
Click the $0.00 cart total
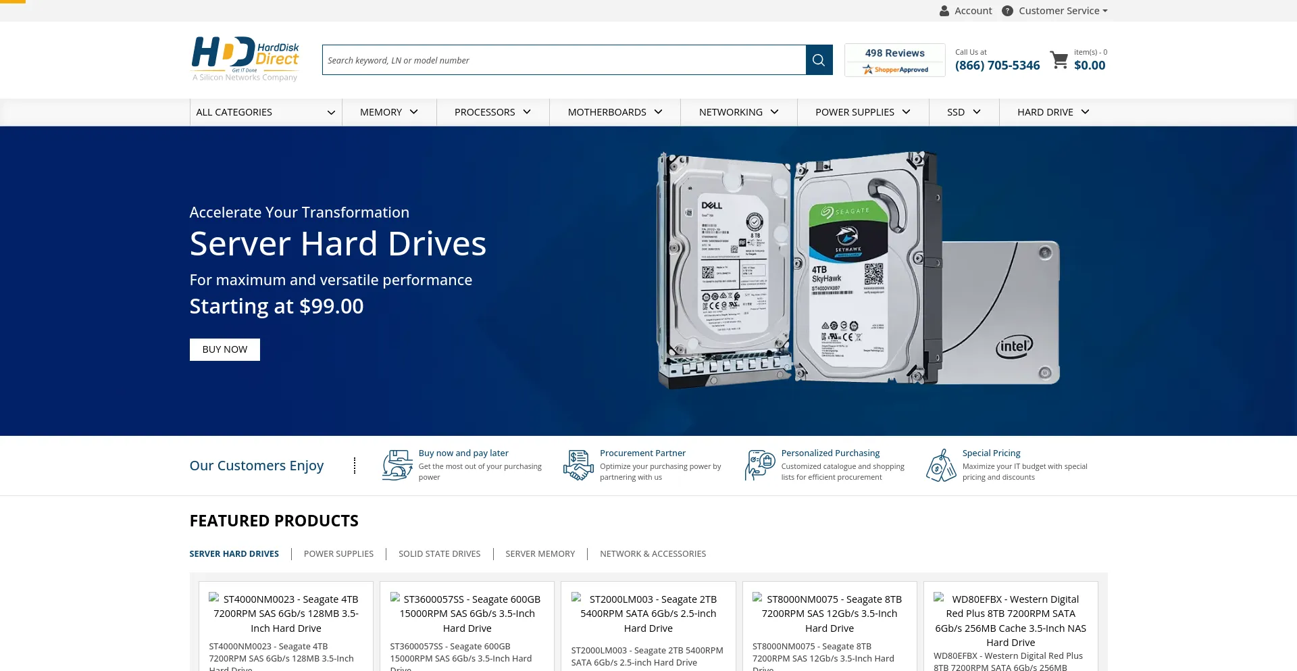(1090, 66)
